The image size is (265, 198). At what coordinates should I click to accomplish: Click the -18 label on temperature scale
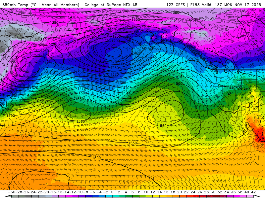tap(52, 192)
